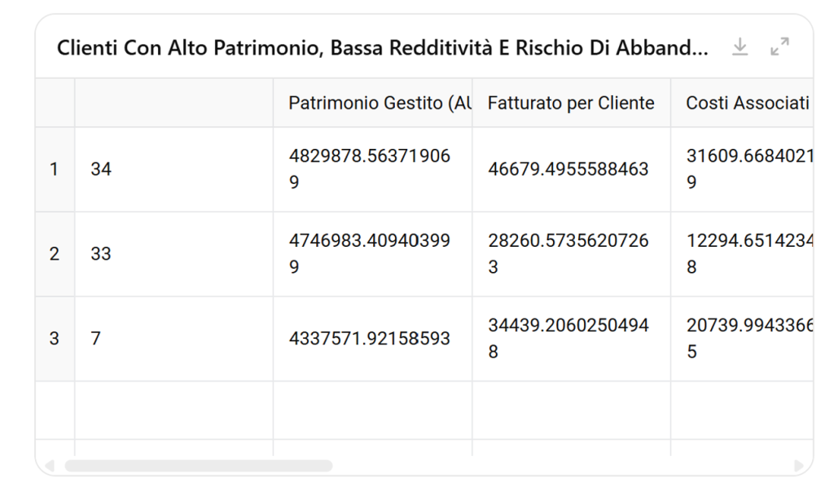Click the cell with client ID 7
Viewport: 834px width, 487px height.
click(174, 338)
